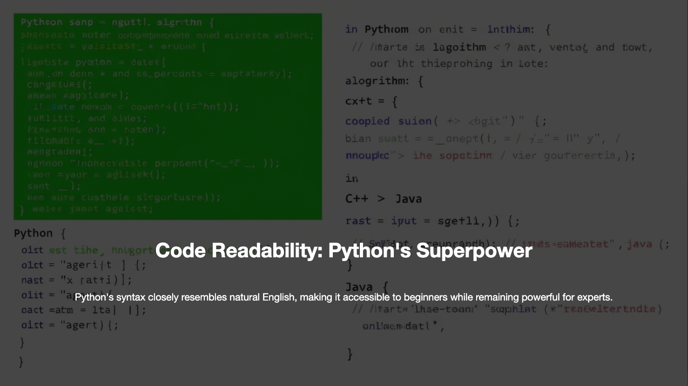Click the "cx+t = {" code line
This screenshot has height=386, width=688.
point(371,101)
